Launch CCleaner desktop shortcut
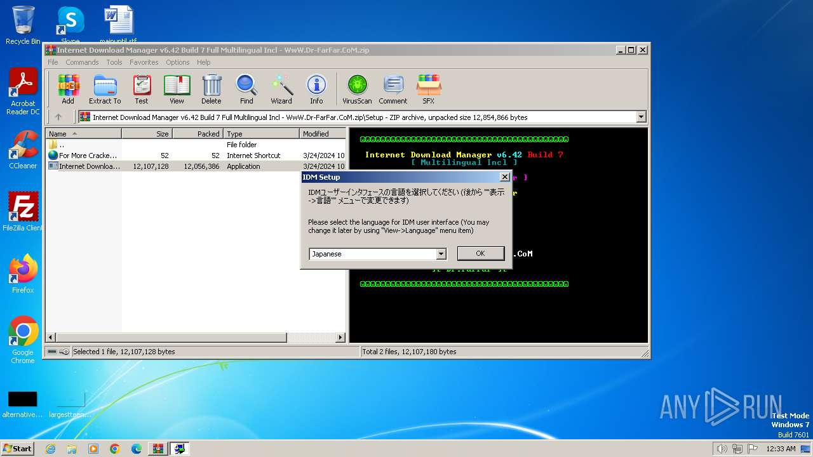 click(x=23, y=150)
